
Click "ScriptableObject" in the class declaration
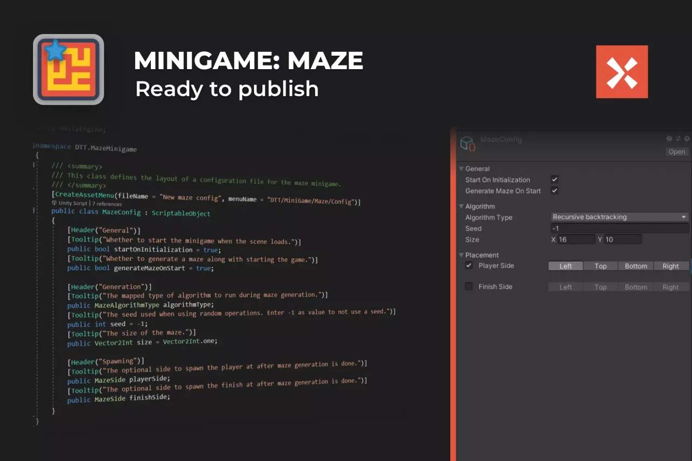(181, 213)
